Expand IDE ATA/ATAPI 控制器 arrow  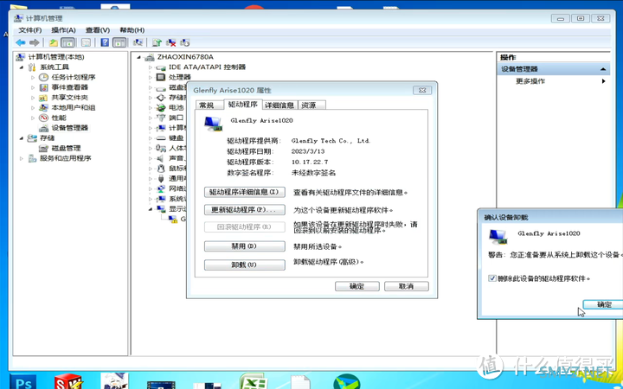pos(151,67)
